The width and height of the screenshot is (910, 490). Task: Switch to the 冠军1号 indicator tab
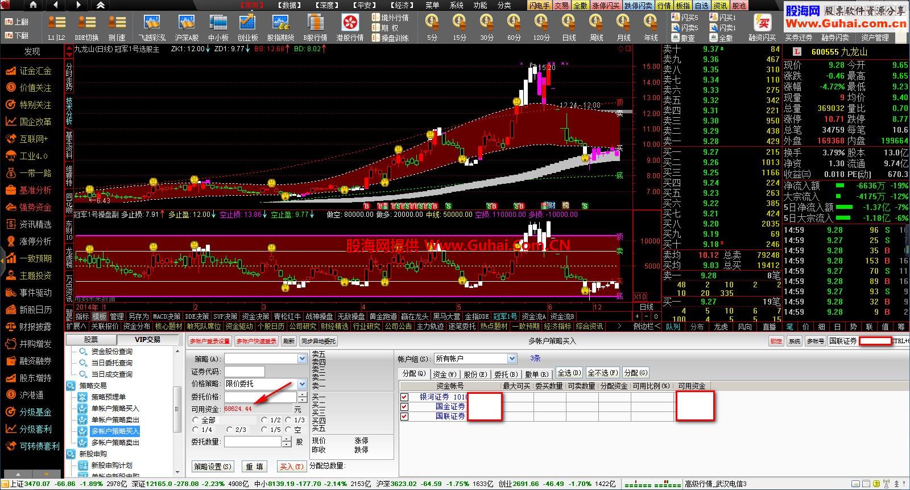505,316
